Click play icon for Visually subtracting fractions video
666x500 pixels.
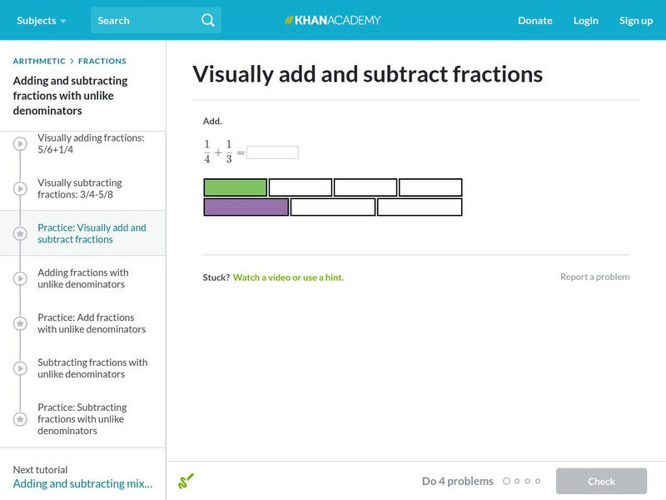[21, 189]
